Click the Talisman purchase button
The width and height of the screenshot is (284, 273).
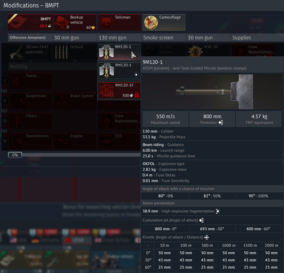[119, 22]
